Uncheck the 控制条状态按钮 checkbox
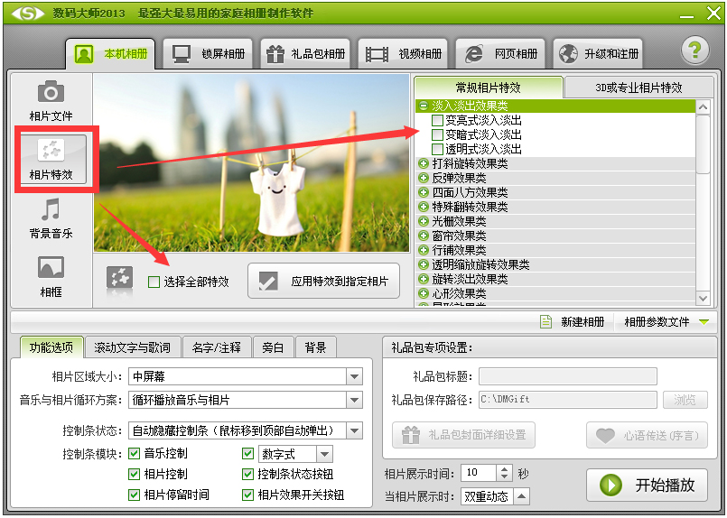Screen dimensions: 727x518 [247, 474]
